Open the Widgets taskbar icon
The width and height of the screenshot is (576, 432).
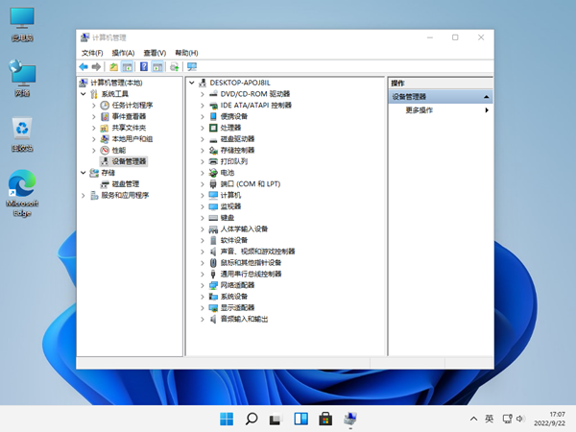(300, 419)
